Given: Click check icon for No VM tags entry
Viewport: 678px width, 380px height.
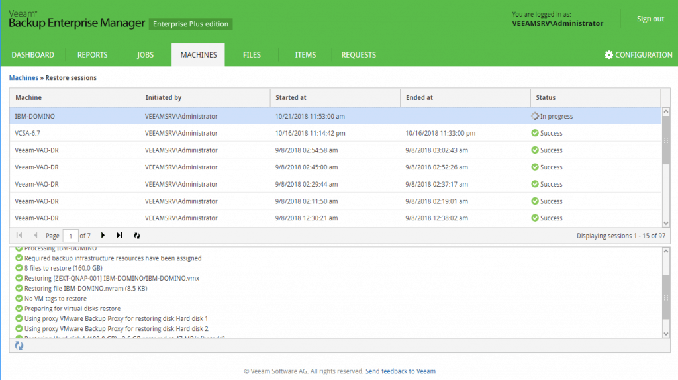Looking at the screenshot, I should point(19,299).
